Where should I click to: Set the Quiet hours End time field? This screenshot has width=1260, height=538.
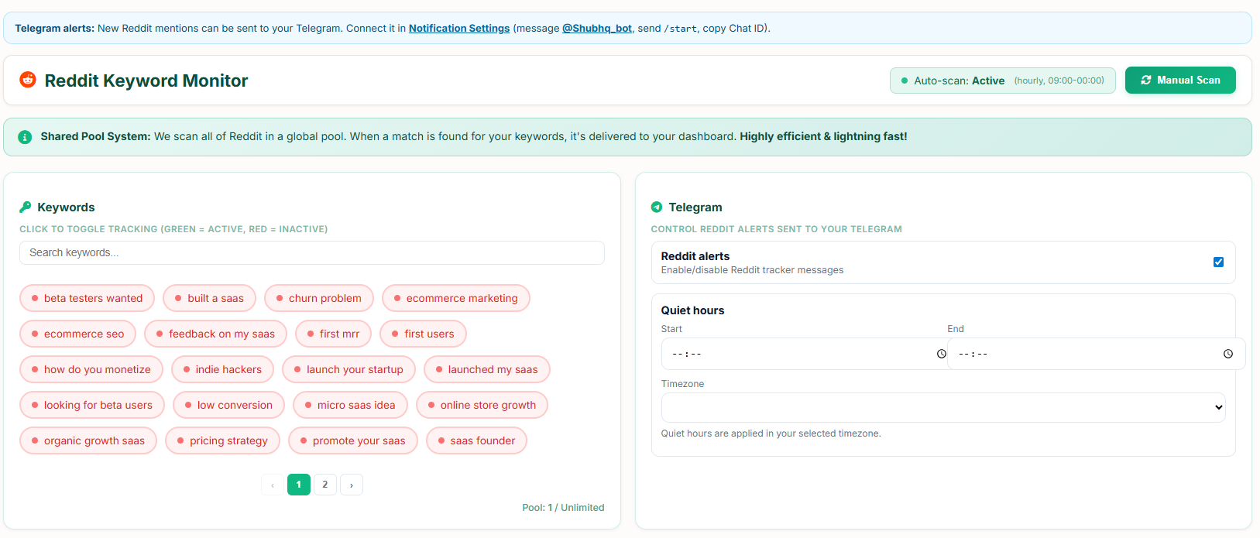[x=1097, y=354]
